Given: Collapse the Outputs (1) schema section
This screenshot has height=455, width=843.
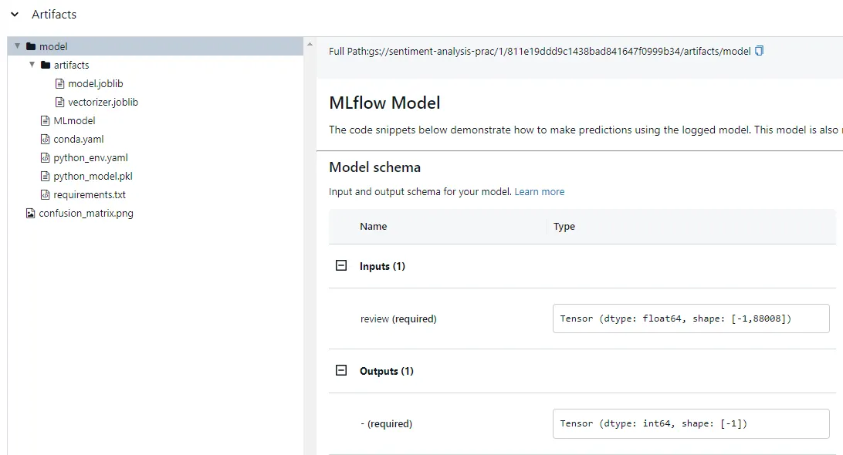Looking at the screenshot, I should click(x=341, y=371).
